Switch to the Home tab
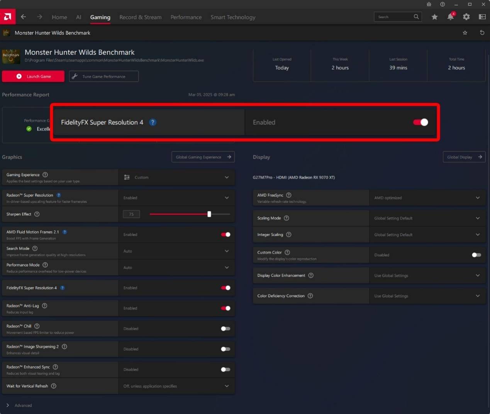The image size is (490, 414). (59, 17)
